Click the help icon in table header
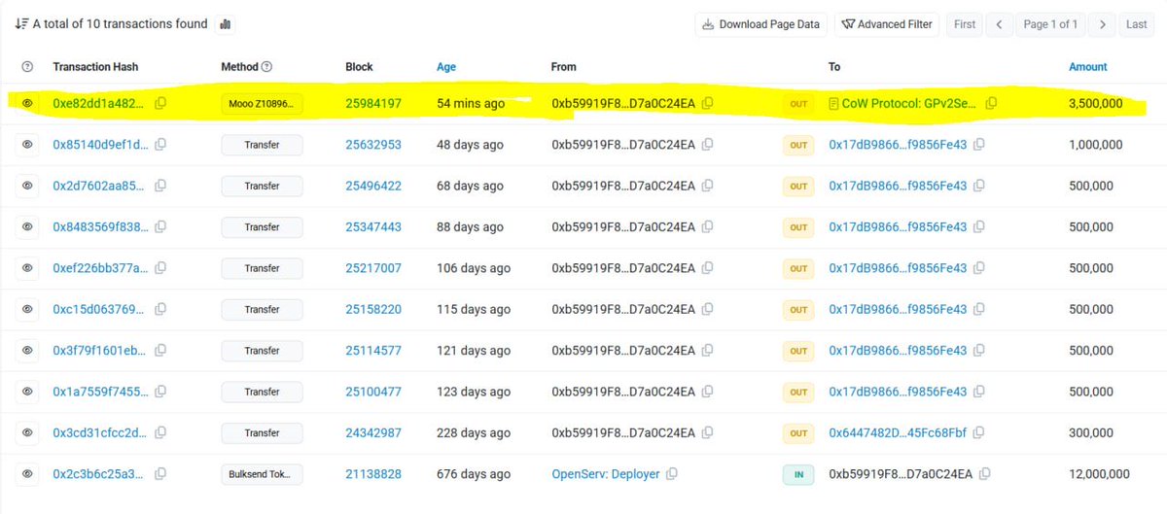Viewport: 1167px width, 514px height. pos(27,67)
